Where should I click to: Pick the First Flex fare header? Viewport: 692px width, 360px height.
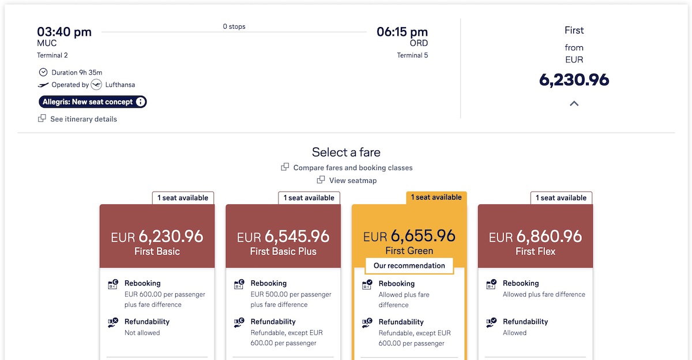[x=535, y=242]
